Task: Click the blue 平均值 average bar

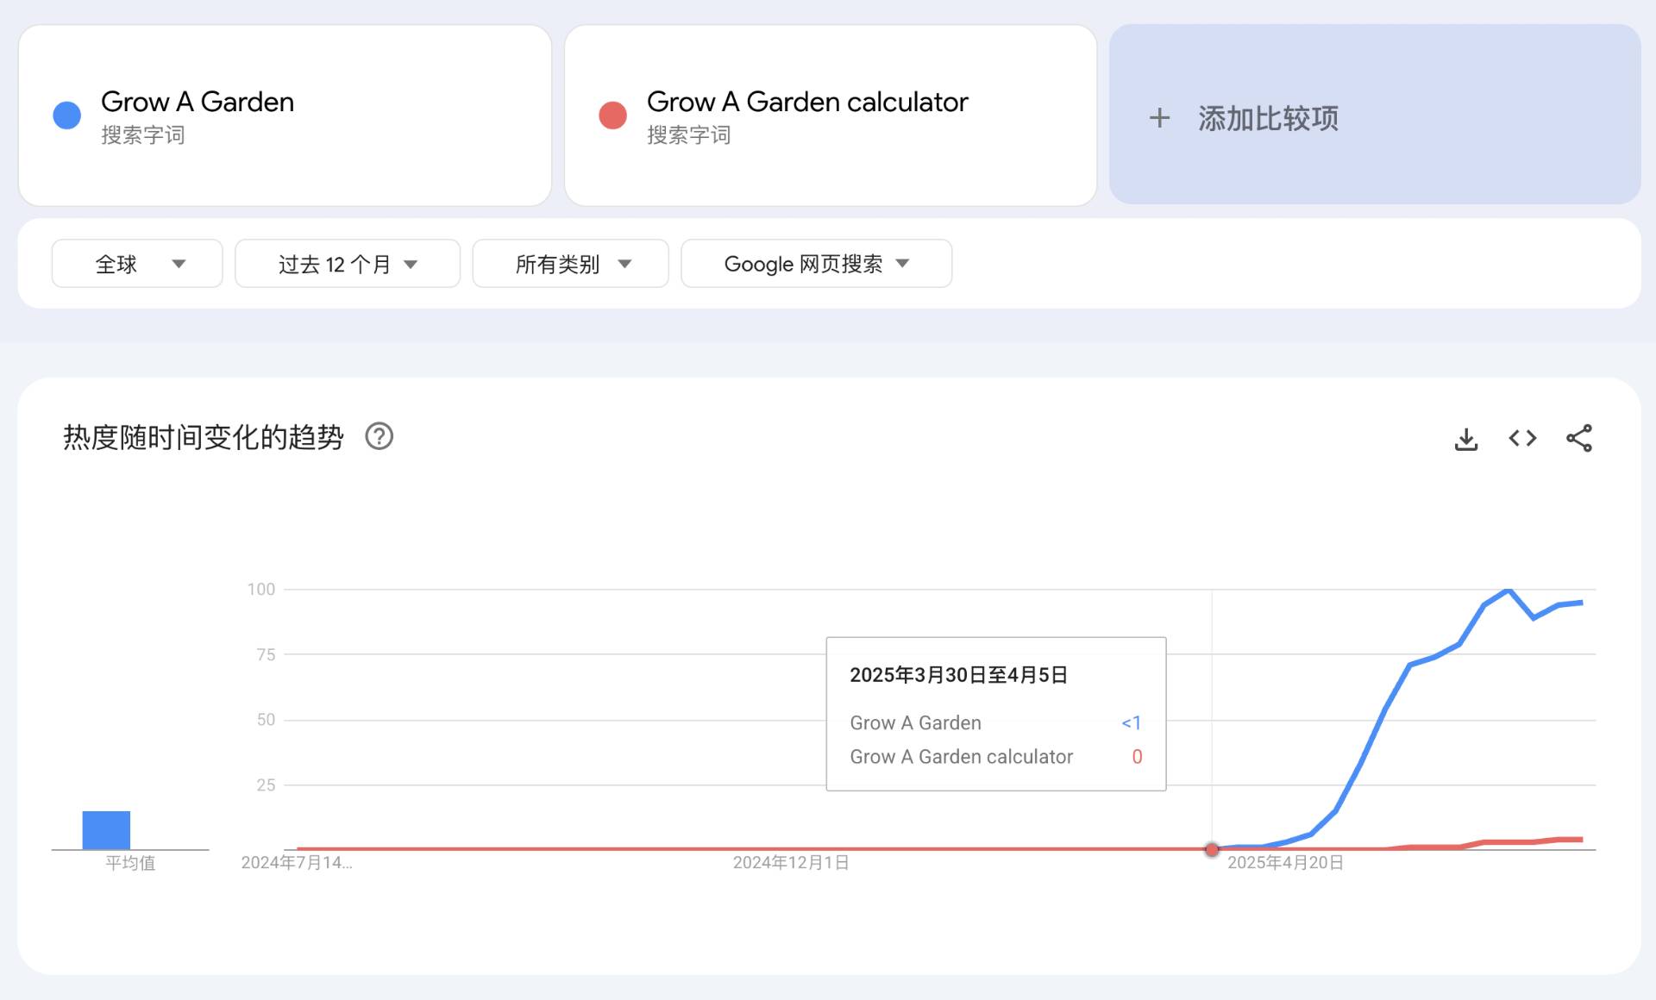Action: click(106, 830)
